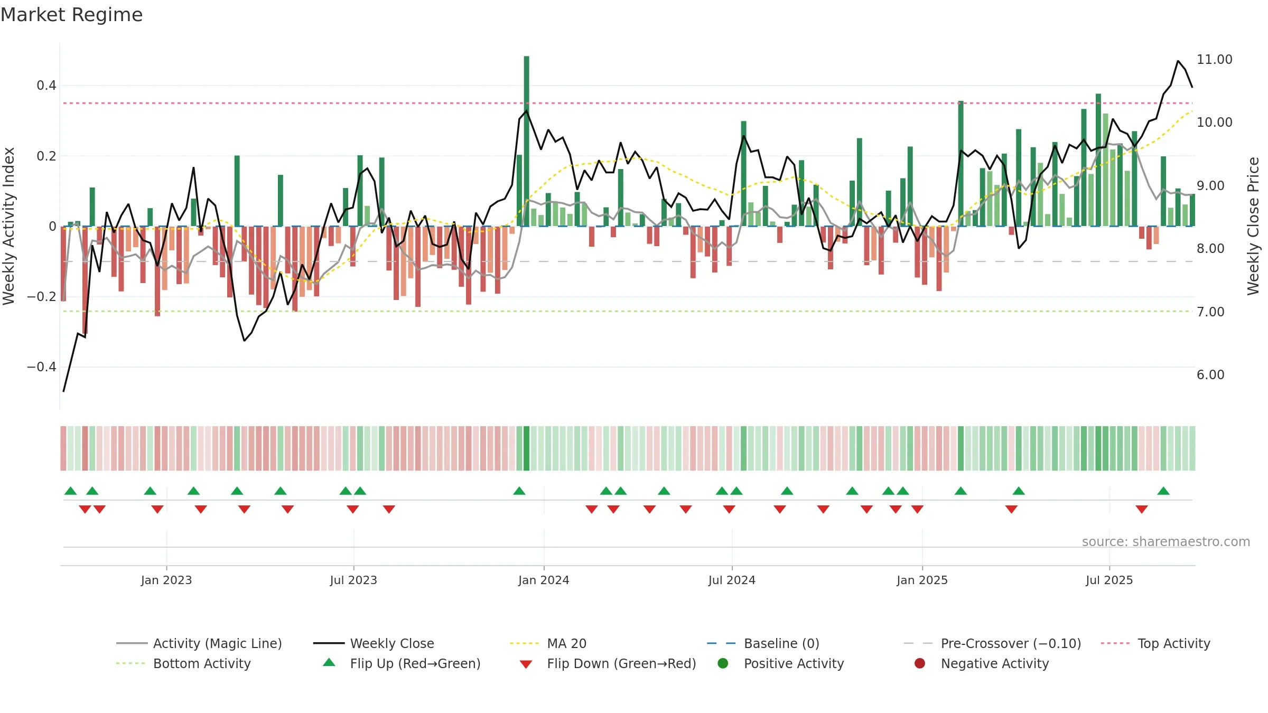Click the Weekly Close Price axis title
The width and height of the screenshot is (1268, 713).
pos(1254,226)
